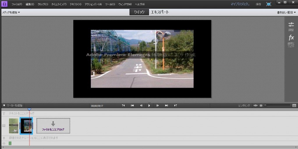Toggle full screen view icon
Viewport: 298px width, 149px height.
coord(269,4)
